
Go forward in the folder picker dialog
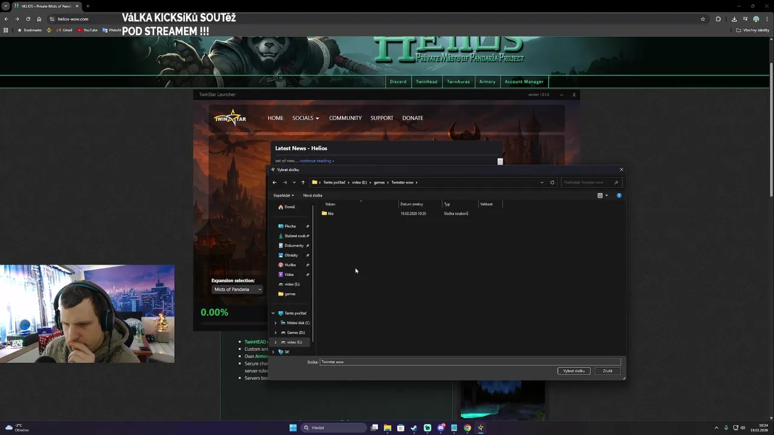[x=285, y=182]
